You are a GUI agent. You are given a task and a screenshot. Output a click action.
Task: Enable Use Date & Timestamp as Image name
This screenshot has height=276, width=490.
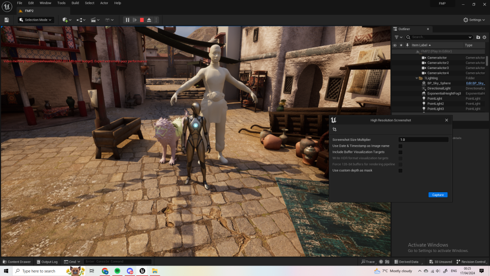point(401,146)
